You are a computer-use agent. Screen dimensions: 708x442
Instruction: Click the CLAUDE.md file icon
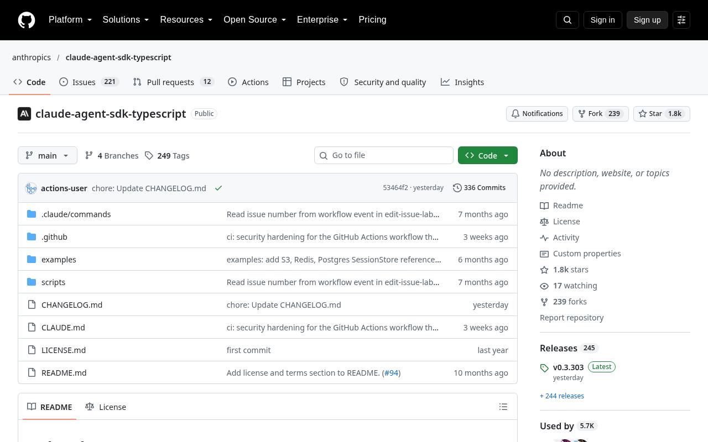tap(32, 327)
